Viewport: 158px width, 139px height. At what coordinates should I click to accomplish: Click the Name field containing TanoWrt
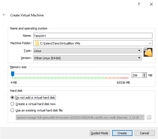tap(93, 36)
